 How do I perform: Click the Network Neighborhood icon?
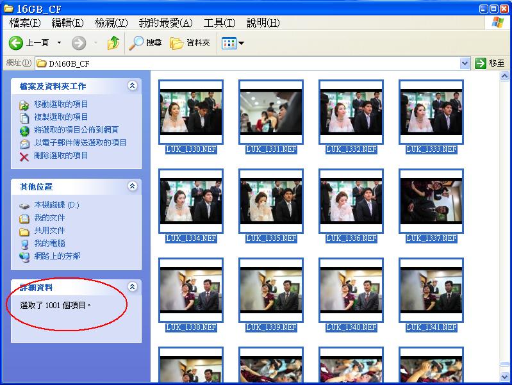[x=24, y=257]
